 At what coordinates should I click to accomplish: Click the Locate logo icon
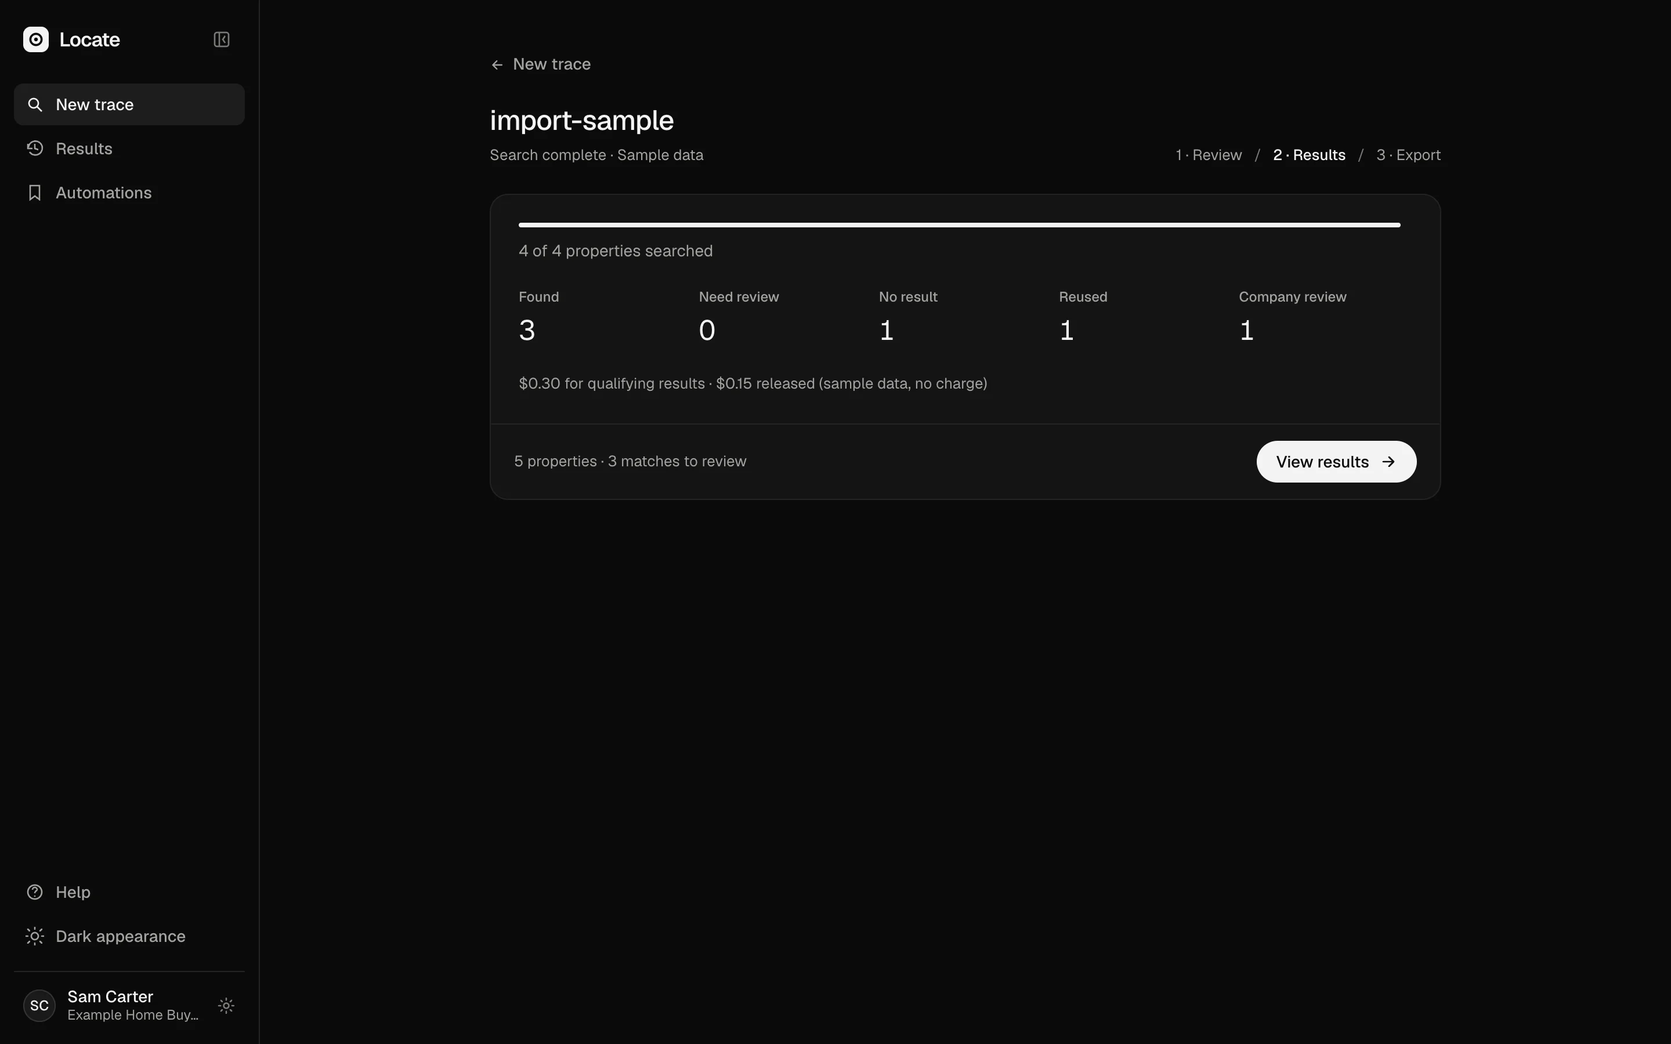pos(36,39)
